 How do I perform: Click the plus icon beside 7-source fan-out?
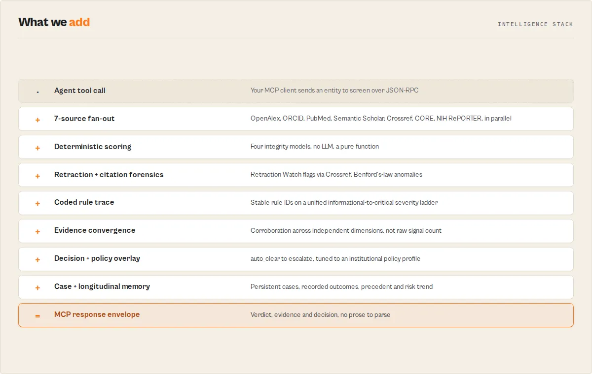coord(37,120)
